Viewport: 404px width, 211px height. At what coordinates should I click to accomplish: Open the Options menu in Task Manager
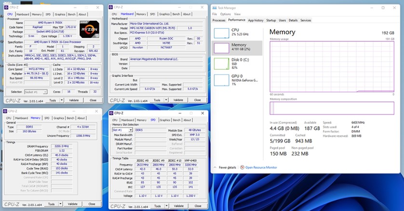coord(225,14)
